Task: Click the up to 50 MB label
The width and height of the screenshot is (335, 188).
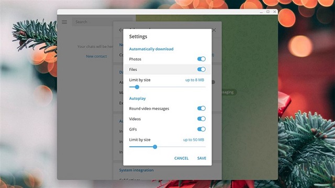Action: (x=193, y=140)
